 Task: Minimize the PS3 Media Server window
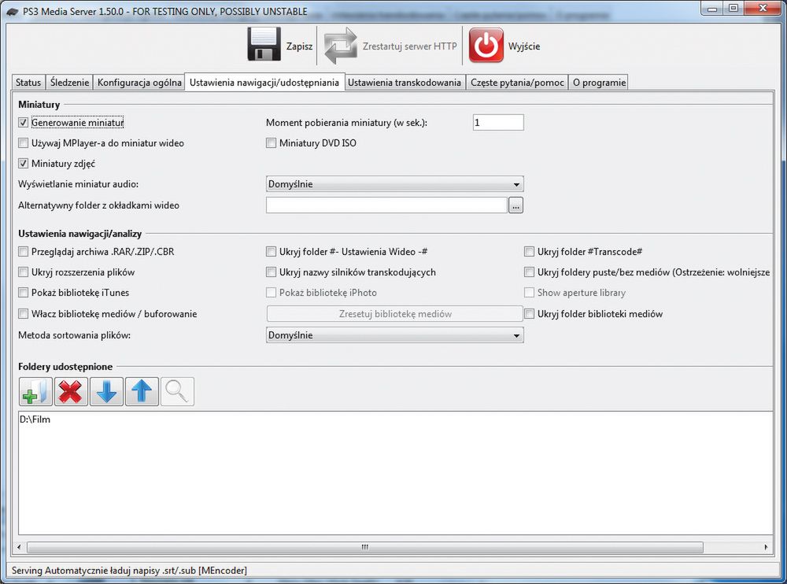click(x=712, y=8)
